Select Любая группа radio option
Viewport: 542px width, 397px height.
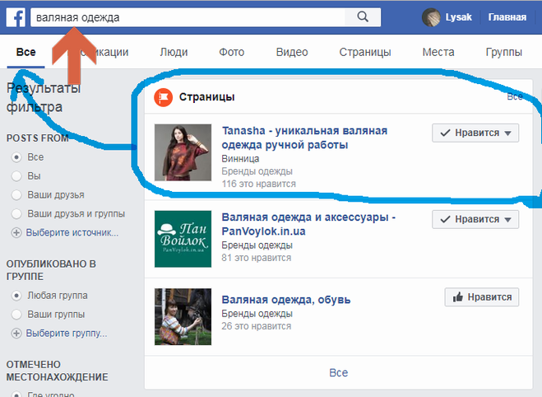pos(16,296)
